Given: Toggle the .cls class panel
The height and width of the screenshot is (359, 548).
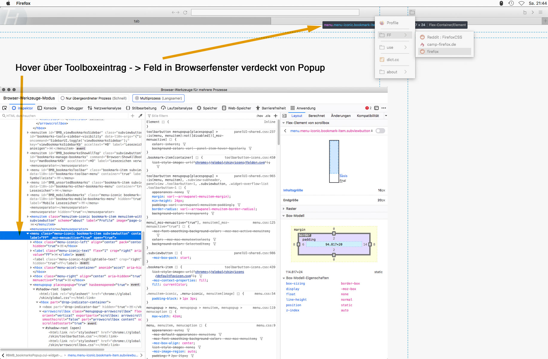Looking at the screenshot, I should coord(268,116).
